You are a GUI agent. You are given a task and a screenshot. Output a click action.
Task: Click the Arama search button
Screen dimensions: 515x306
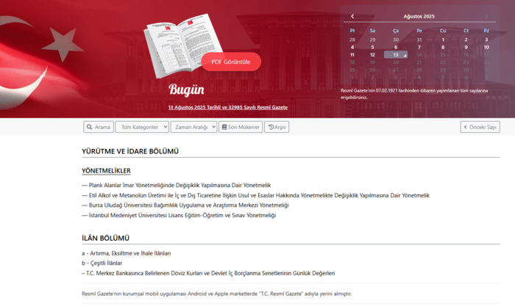pyautogui.click(x=99, y=127)
